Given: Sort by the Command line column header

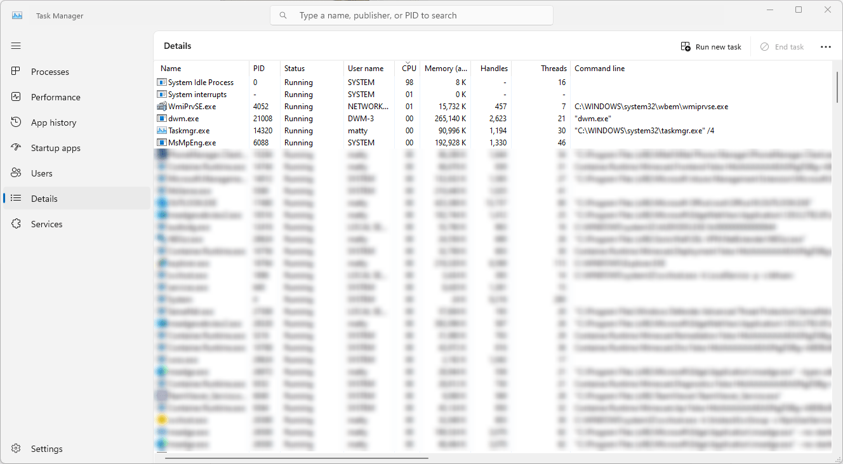Looking at the screenshot, I should 600,69.
